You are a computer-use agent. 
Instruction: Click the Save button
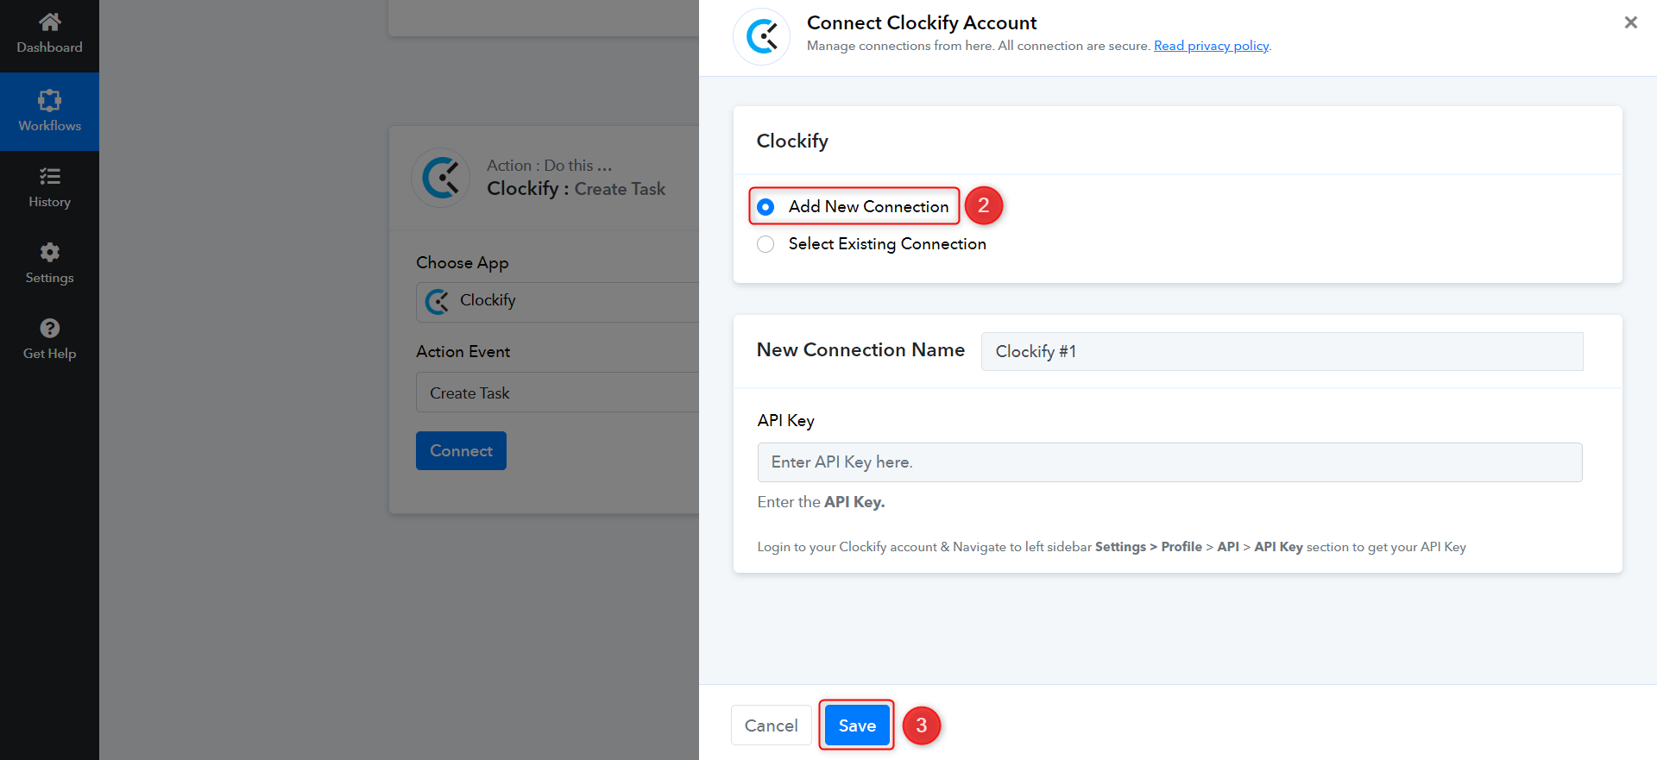857,725
